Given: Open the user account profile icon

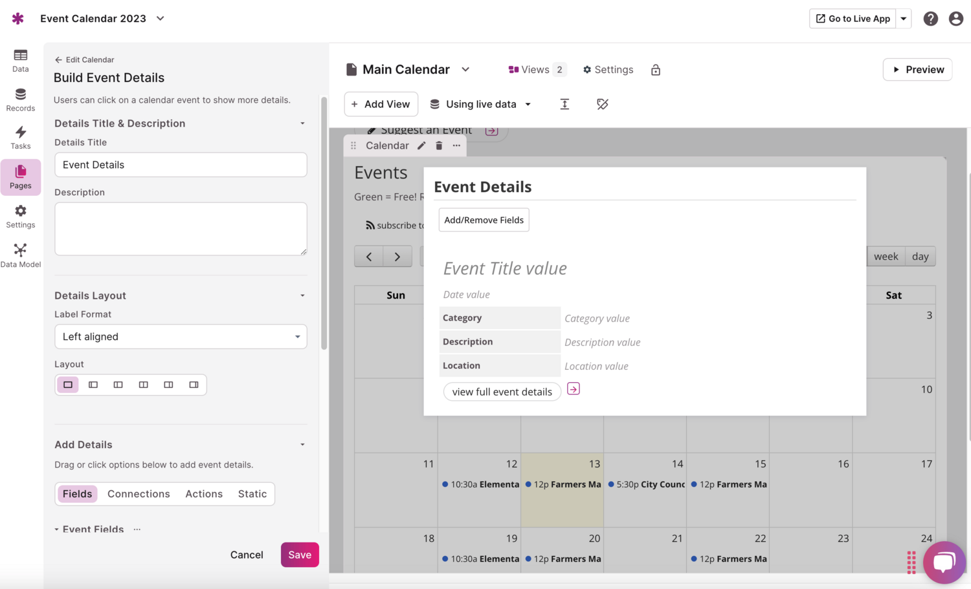Looking at the screenshot, I should point(955,19).
